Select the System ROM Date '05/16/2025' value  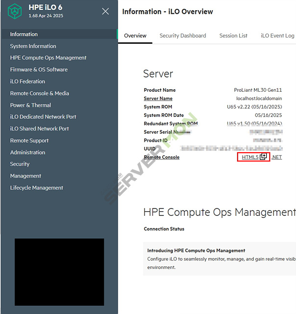[269, 115]
